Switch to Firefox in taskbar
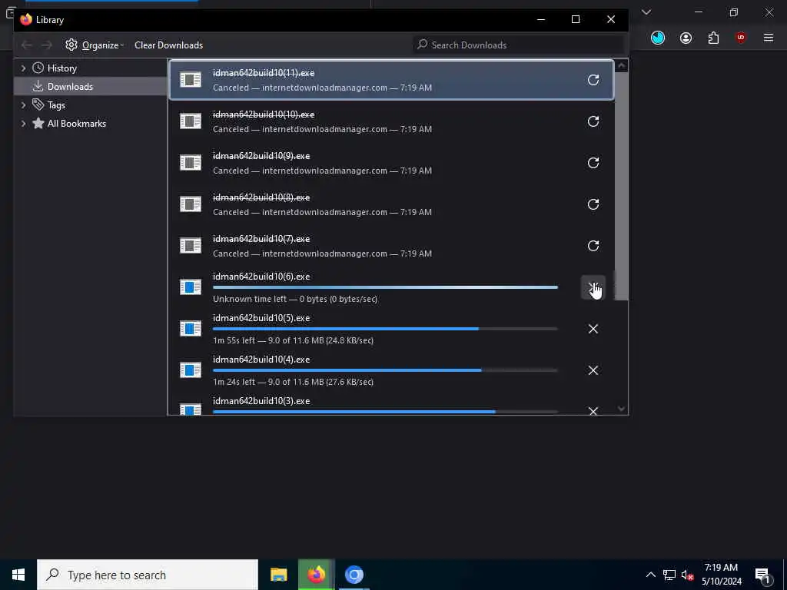Image resolution: width=787 pixels, height=590 pixels. [x=316, y=575]
